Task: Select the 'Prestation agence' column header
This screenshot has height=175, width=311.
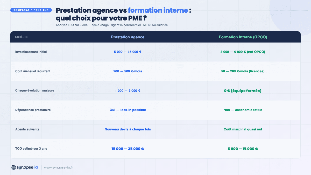Action: 128,37
